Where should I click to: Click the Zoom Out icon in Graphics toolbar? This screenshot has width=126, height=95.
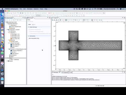(55, 20)
